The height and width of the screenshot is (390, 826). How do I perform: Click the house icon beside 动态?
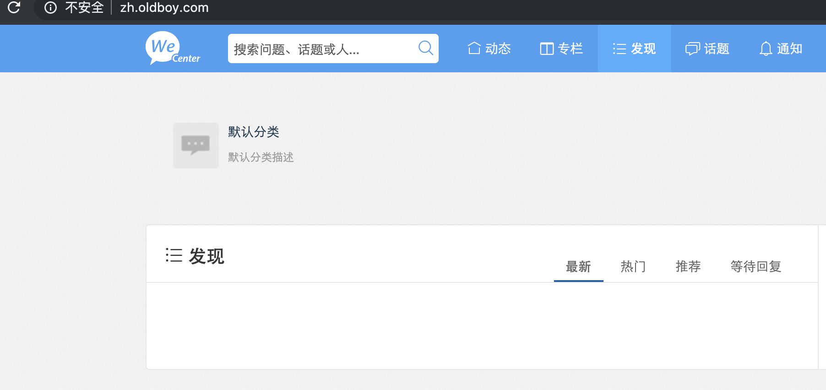[474, 48]
